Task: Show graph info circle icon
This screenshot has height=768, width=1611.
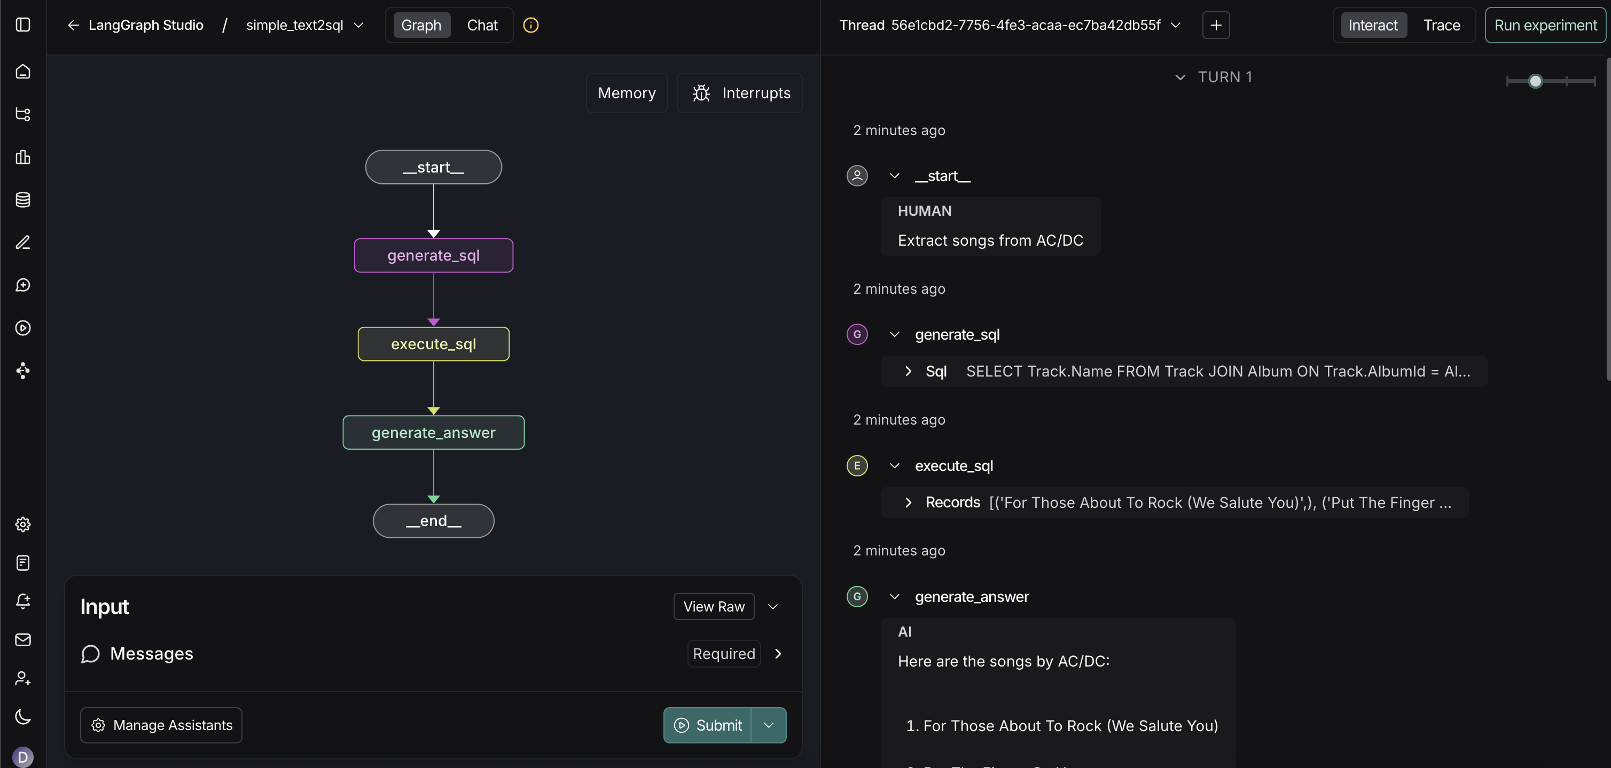Action: (x=531, y=25)
